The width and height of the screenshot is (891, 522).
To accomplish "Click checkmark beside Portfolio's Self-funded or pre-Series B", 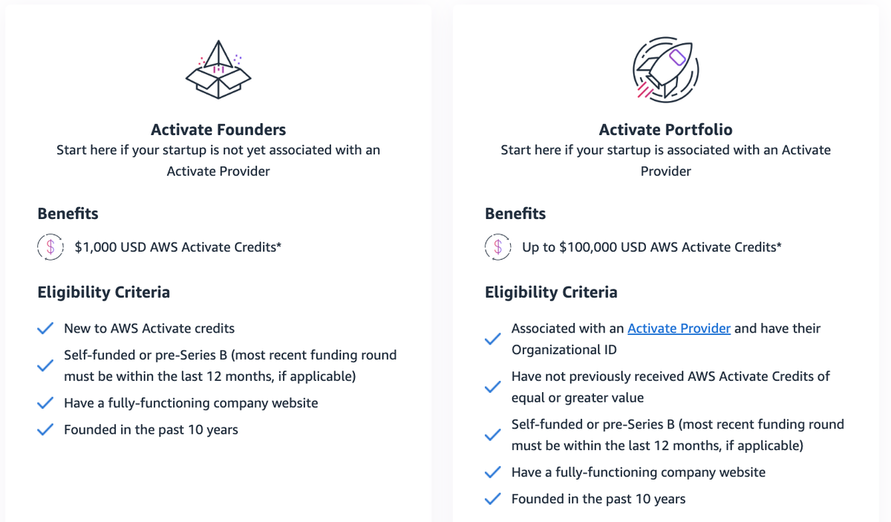I will tap(492, 435).
